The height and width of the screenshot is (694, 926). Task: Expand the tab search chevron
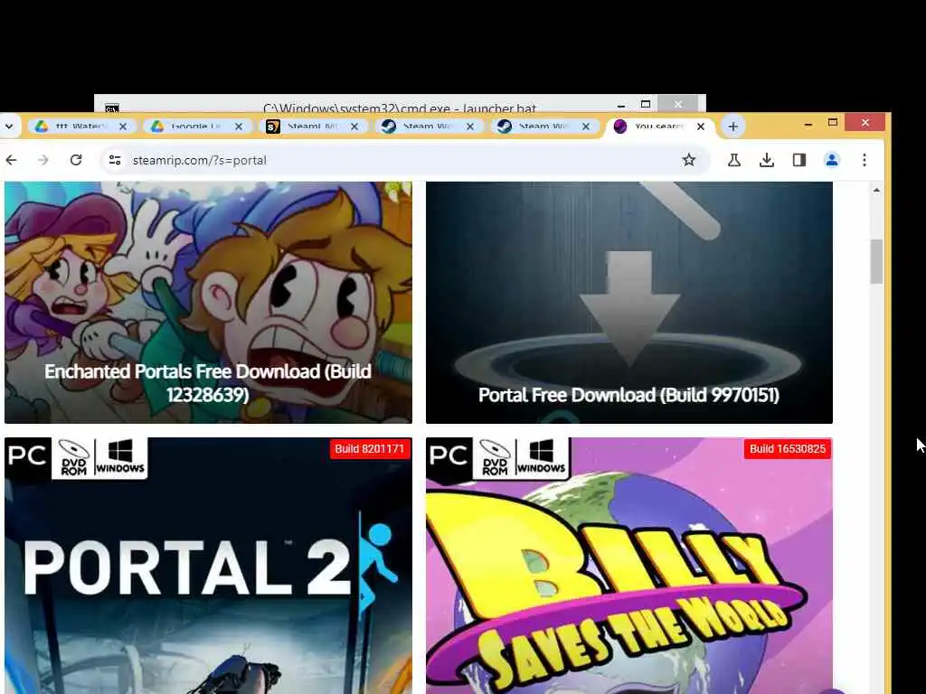pos(9,127)
